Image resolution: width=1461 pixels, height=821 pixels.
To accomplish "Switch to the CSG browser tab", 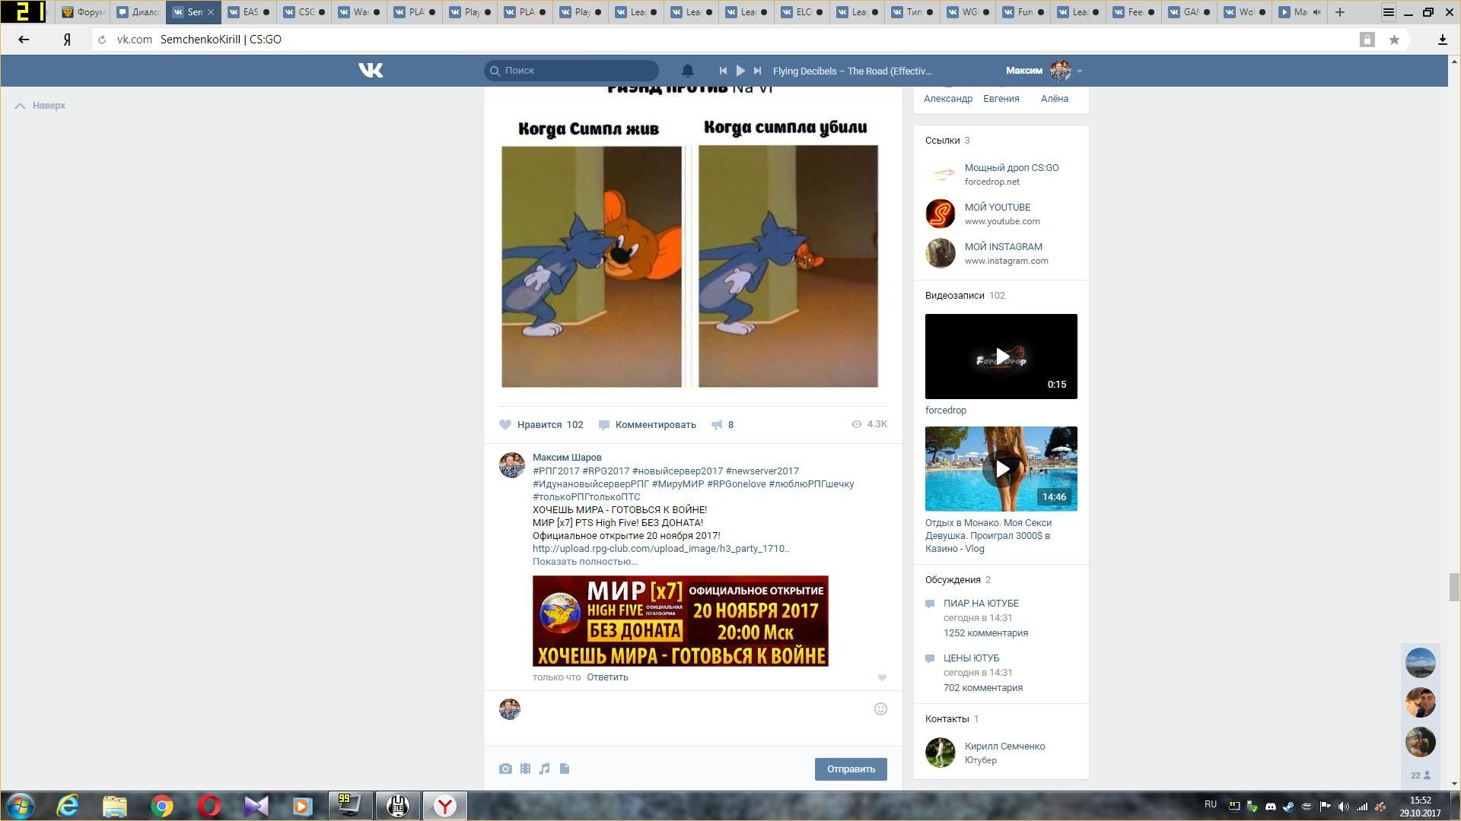I will [304, 12].
